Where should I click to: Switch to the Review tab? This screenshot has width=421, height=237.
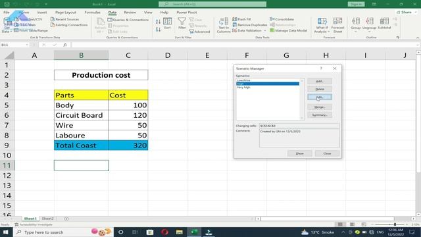(x=130, y=13)
